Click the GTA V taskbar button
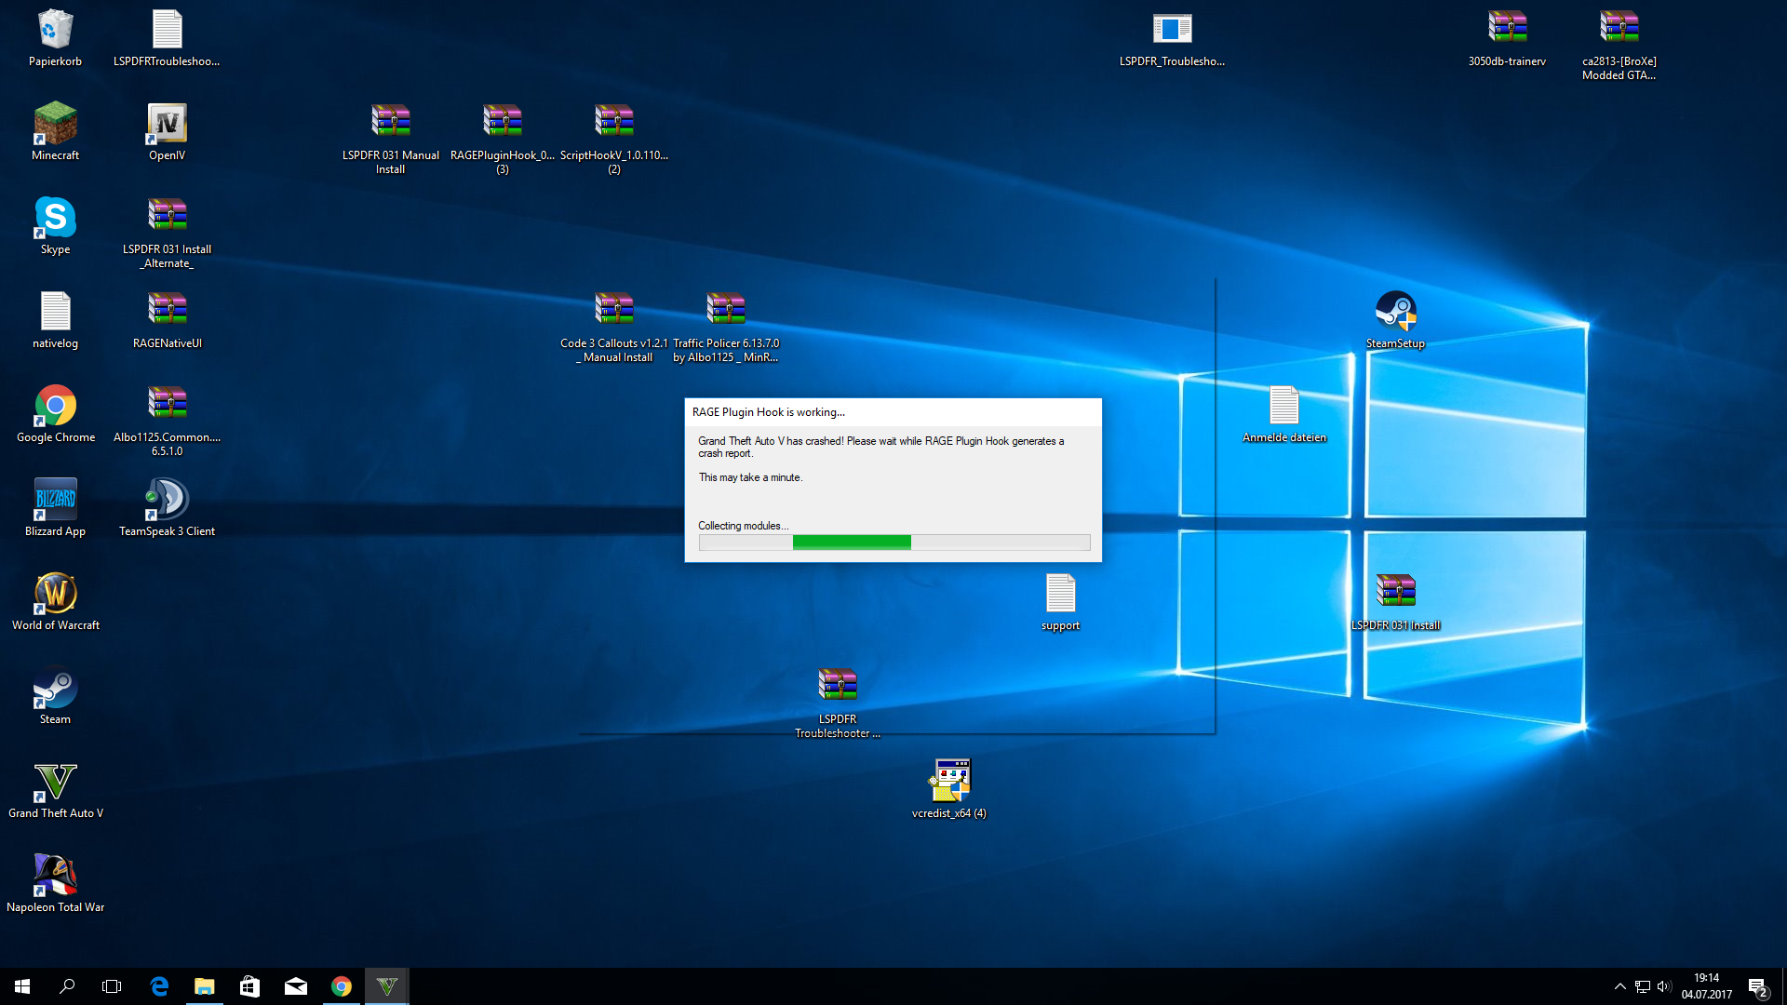The height and width of the screenshot is (1005, 1787). 386,986
